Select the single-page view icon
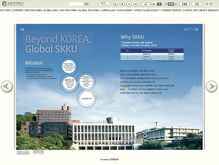This screenshot has width=219, height=165. pos(22,153)
